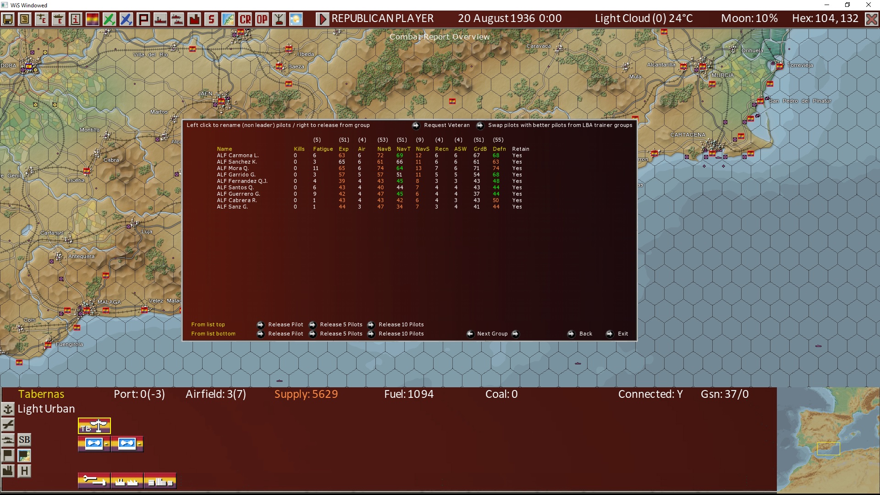Click the OP toolbar icon
The height and width of the screenshot is (495, 880).
(x=262, y=19)
